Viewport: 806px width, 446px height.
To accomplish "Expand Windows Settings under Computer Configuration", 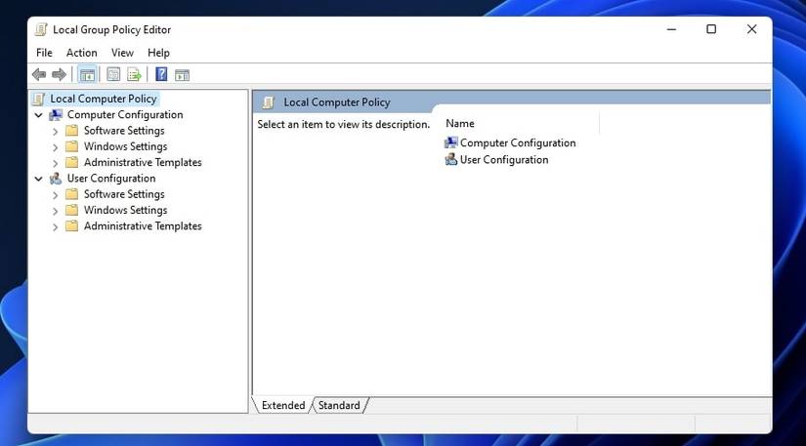I will click(x=55, y=147).
